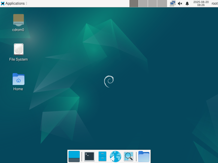Click the network status icon in the panel

[172, 4]
